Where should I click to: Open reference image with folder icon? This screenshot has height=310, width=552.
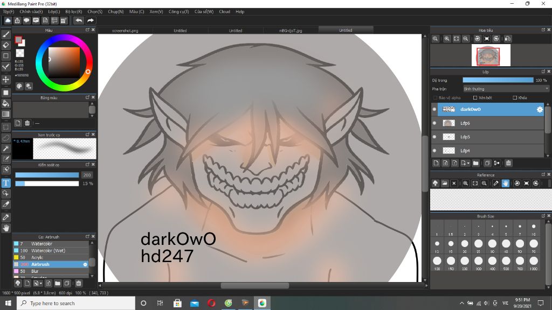coord(445,183)
